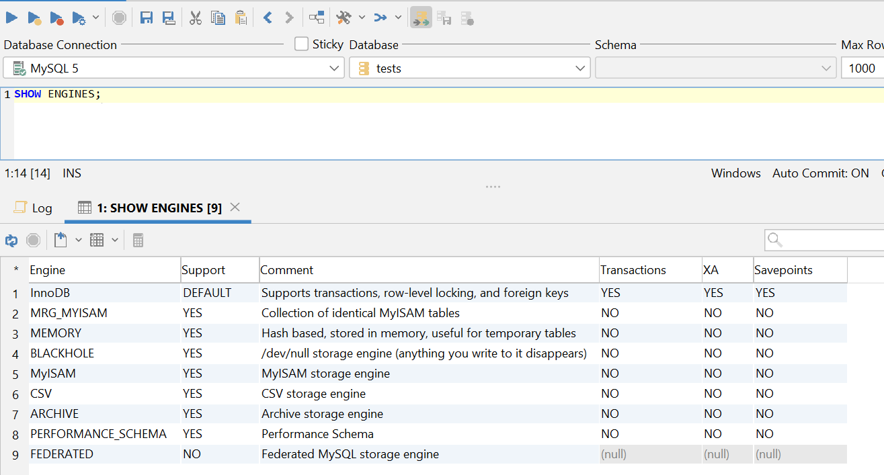Click the run icon with red dot
884x475 pixels.
56,17
